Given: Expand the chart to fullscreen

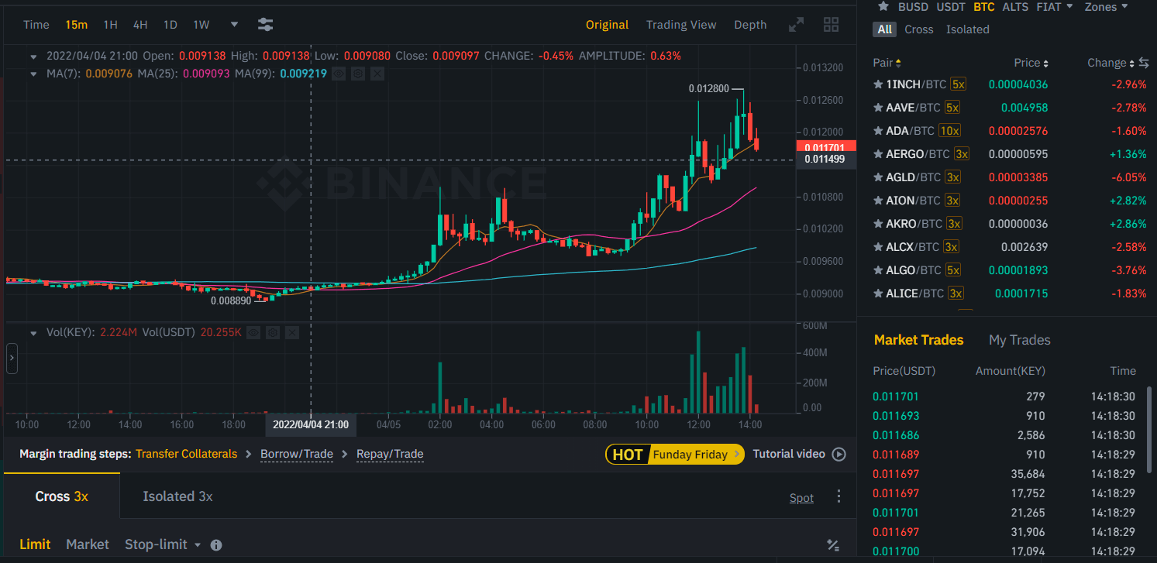Looking at the screenshot, I should pos(796,25).
